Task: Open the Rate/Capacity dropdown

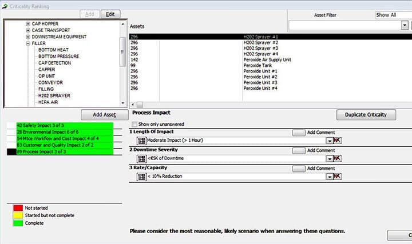Action: pyautogui.click(x=330, y=177)
